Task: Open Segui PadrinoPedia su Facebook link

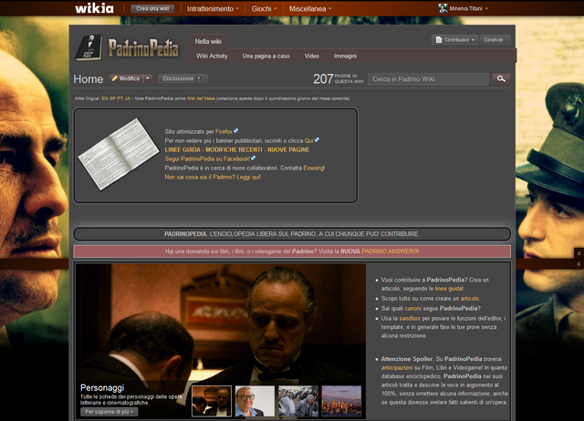Action: click(x=207, y=159)
